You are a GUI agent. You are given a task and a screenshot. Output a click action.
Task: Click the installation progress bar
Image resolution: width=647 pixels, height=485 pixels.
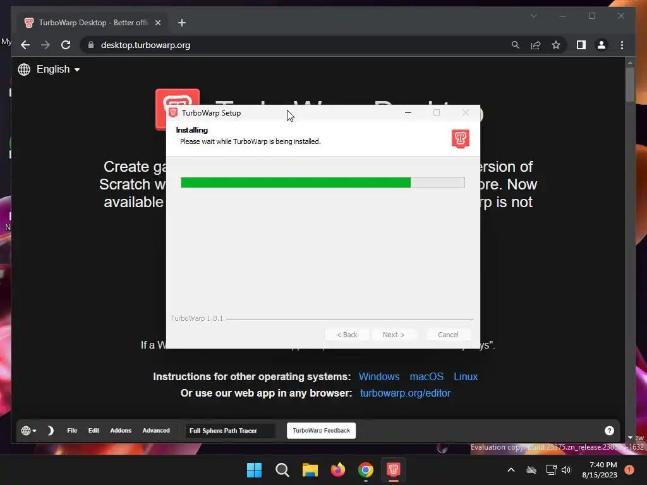point(323,183)
